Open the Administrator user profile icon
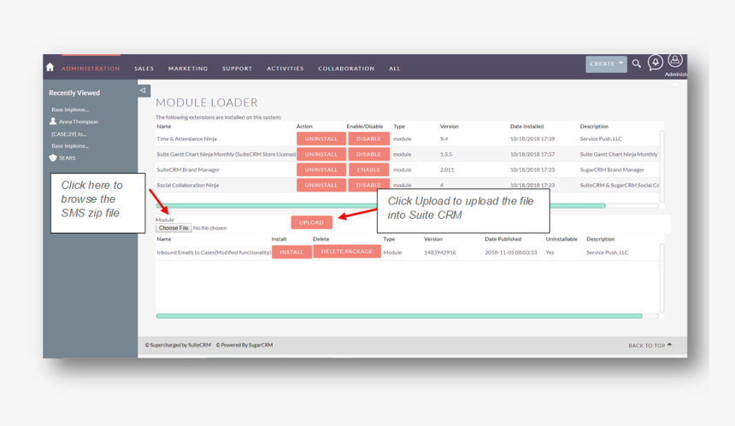The height and width of the screenshot is (426, 735). tap(675, 61)
